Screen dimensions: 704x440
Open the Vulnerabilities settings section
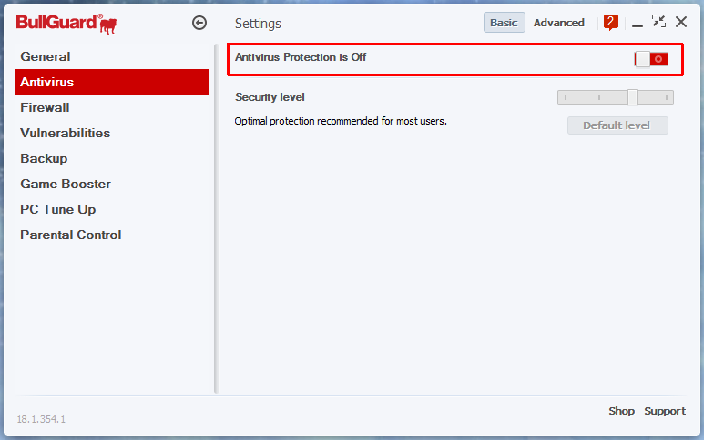(x=112, y=133)
